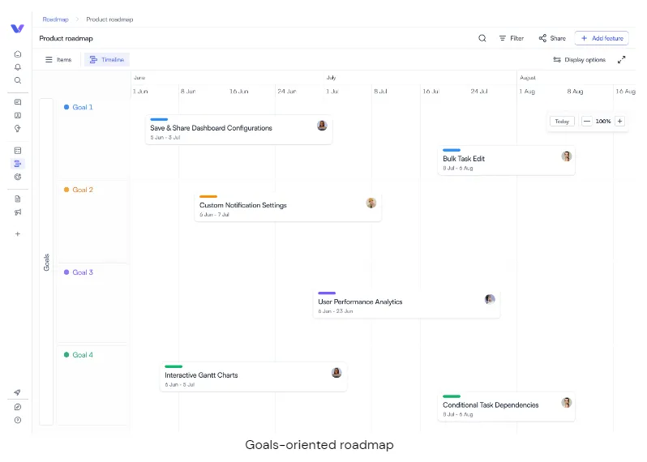Image resolution: width=647 pixels, height=462 pixels.
Task: Click the 100% zoom value
Action: pos(603,122)
